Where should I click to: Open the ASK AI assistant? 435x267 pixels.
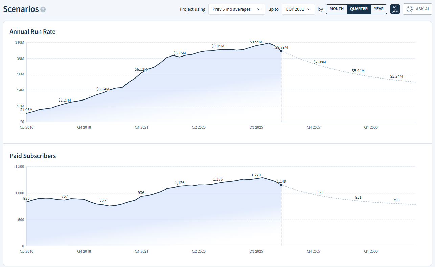click(417, 9)
